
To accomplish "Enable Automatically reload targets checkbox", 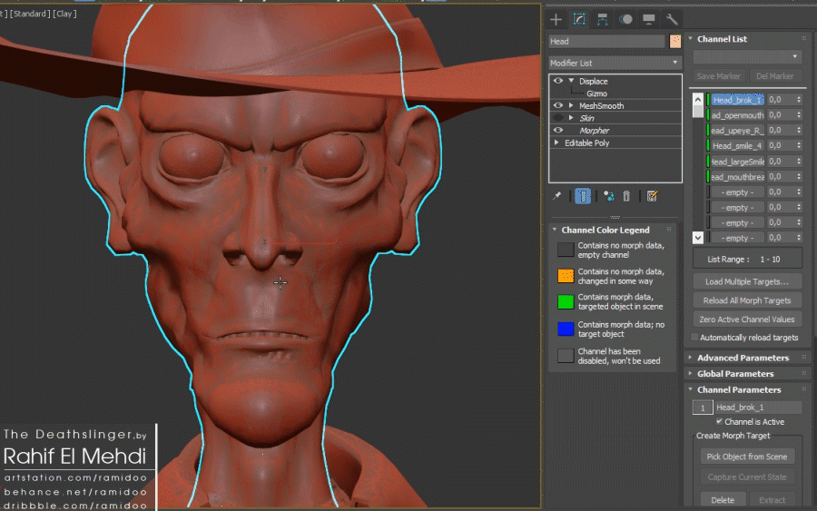I will 695,338.
